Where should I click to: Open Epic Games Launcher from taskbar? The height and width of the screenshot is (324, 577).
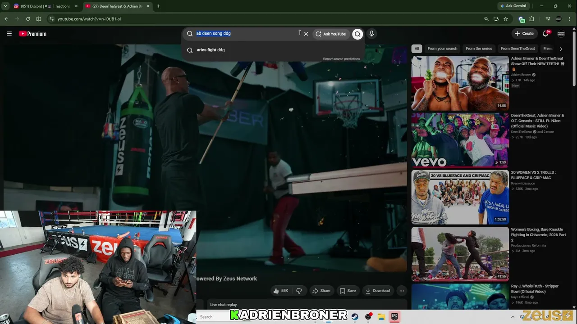click(394, 317)
